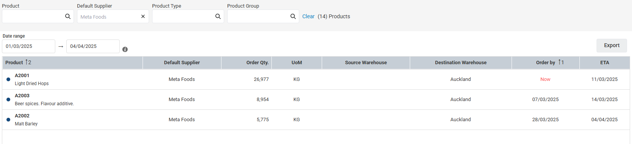Click the Product search input field
Screen dimensions: 632x144
34,16
